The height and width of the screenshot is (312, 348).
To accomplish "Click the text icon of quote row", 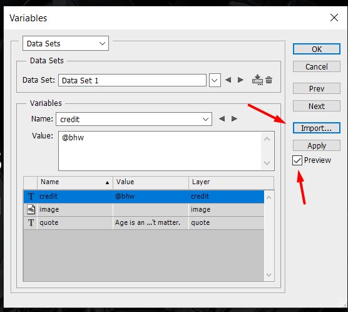I will (31, 222).
